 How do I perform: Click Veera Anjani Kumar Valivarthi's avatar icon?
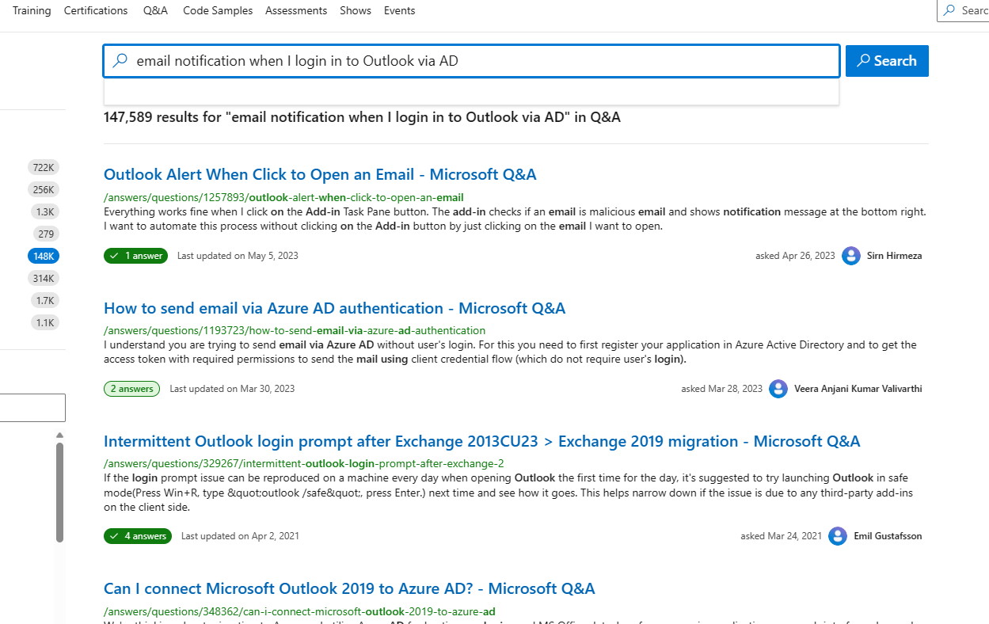click(778, 389)
